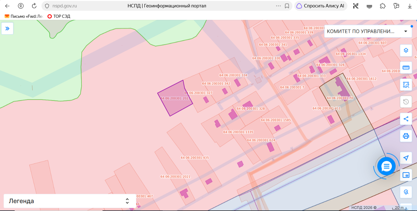Open the Yandex 'Я' home button
Image resolution: width=417 pixels, height=211 pixels.
pos(21,6)
